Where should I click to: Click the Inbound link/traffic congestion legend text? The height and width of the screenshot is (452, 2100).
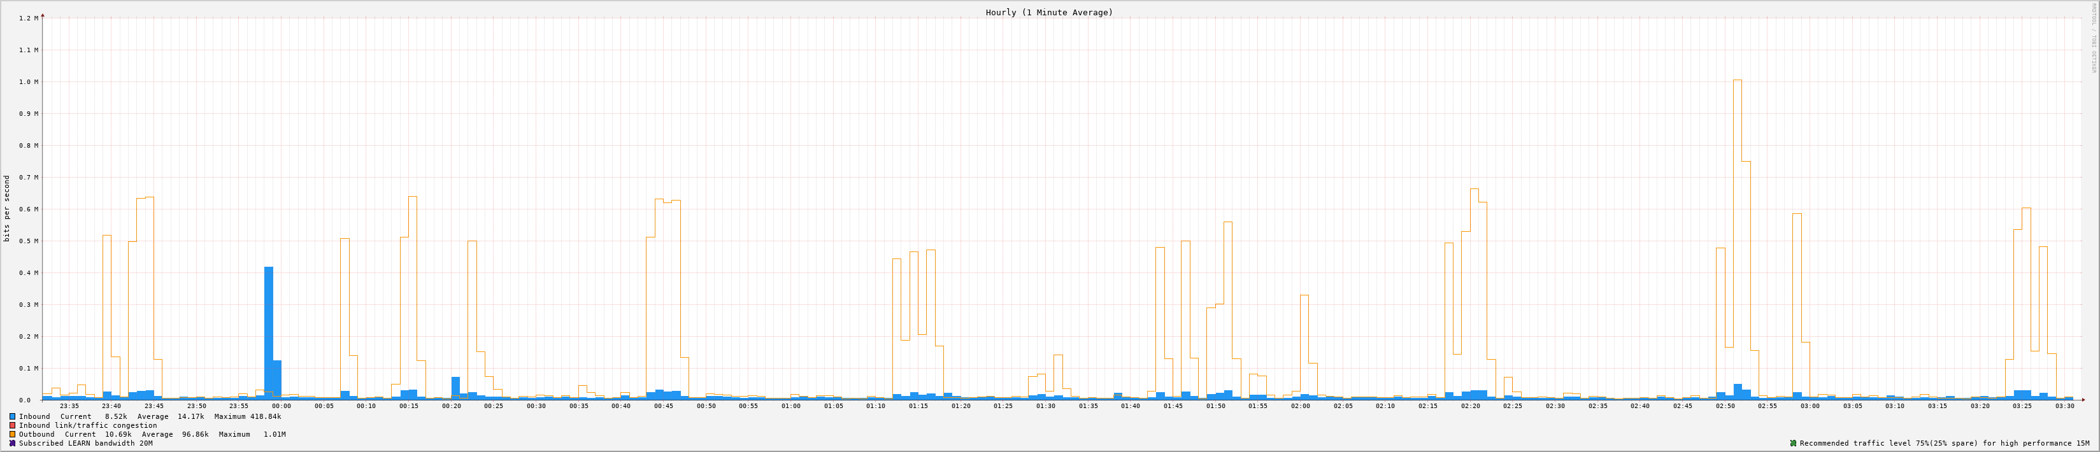88,425
